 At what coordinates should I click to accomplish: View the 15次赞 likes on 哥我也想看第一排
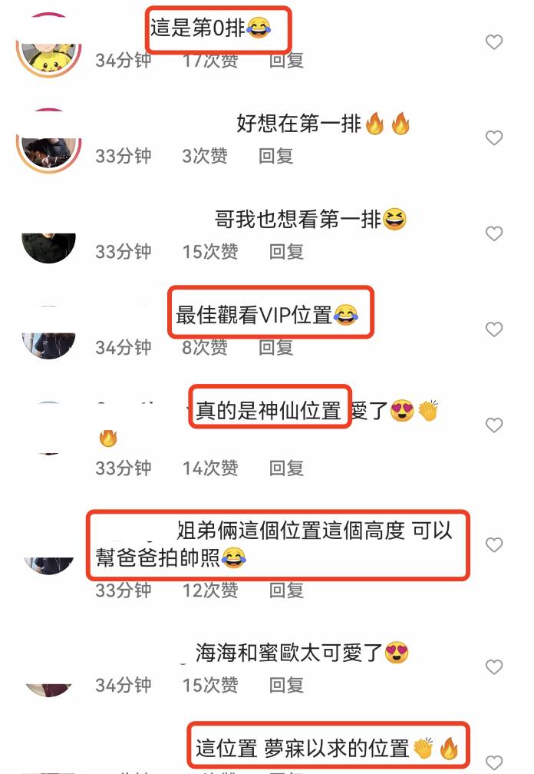[x=210, y=252]
